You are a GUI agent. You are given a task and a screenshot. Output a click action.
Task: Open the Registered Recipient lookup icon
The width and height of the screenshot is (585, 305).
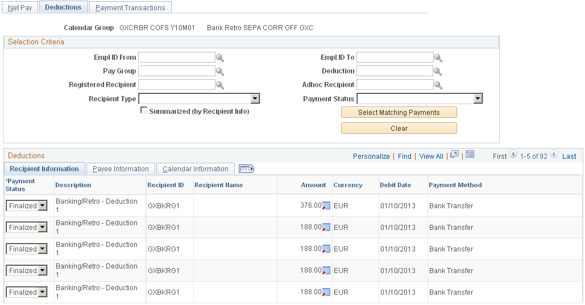(x=220, y=85)
